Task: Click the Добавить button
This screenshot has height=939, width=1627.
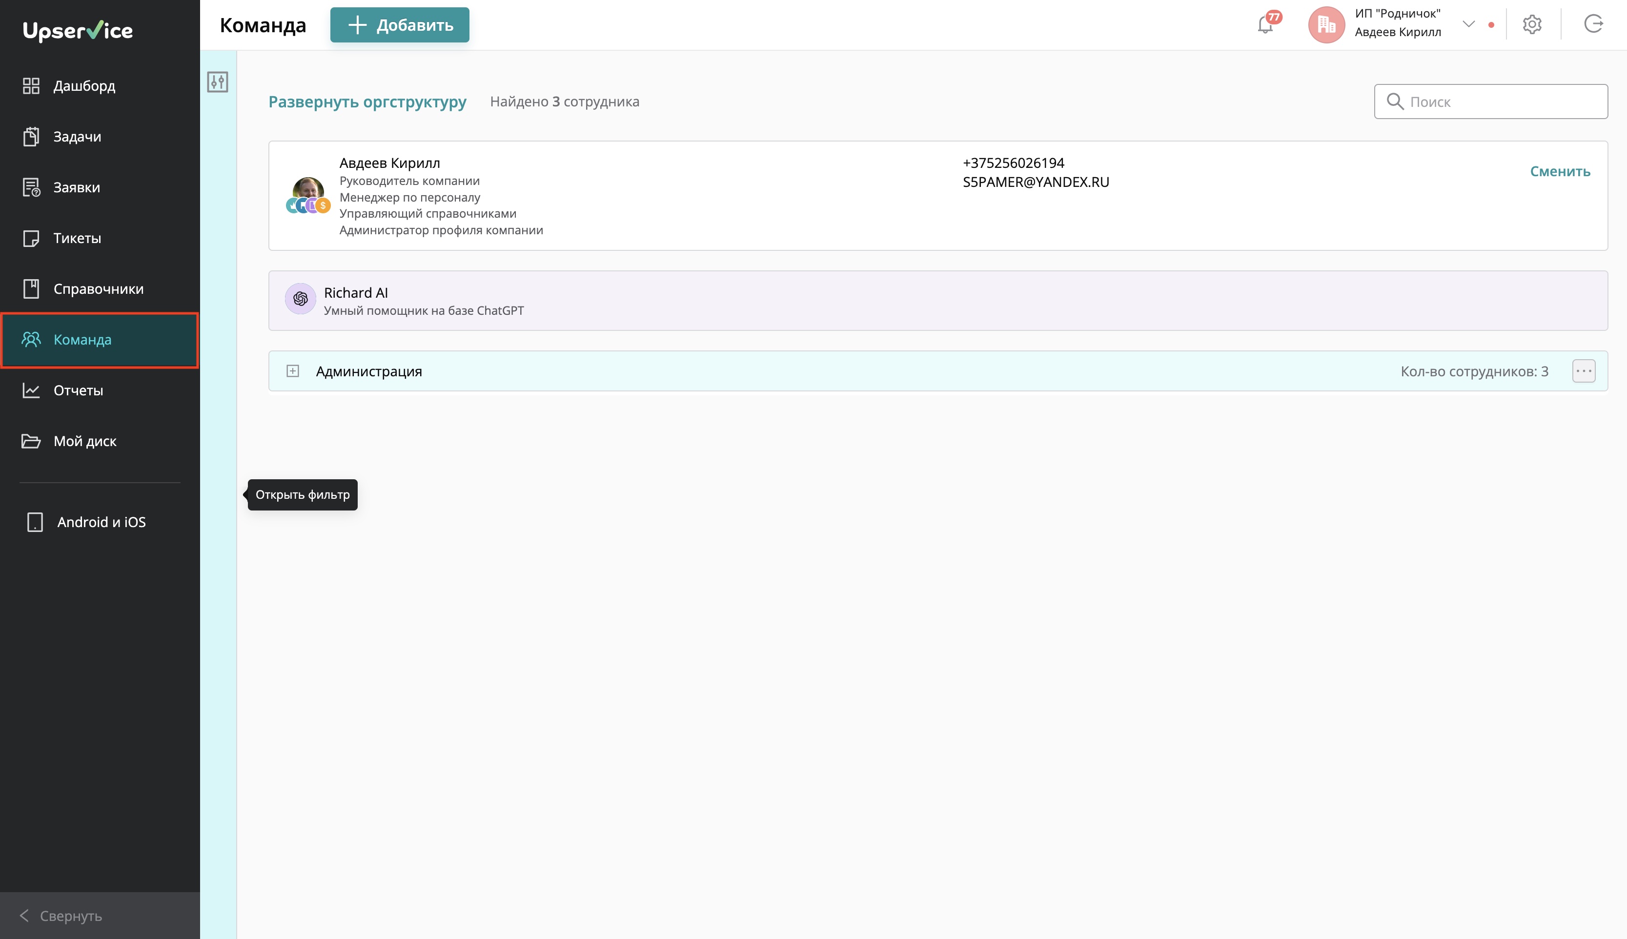Action: point(399,25)
